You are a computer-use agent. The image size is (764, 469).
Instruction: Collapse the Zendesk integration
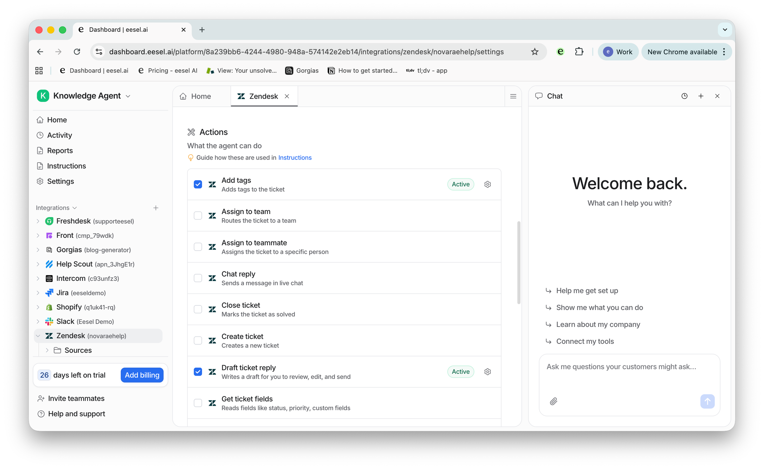[38, 336]
